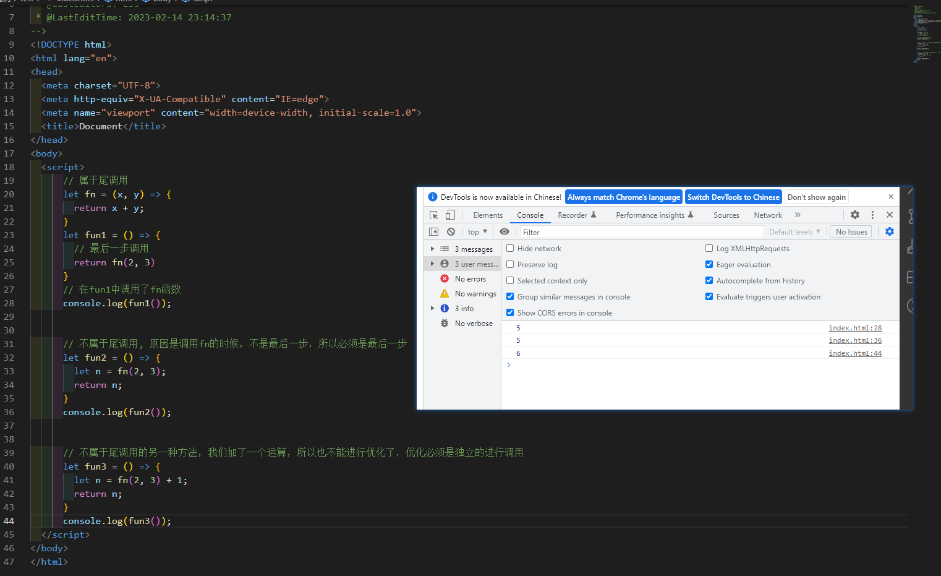
Task: Expand the 3 messages group arrow
Action: 432,249
